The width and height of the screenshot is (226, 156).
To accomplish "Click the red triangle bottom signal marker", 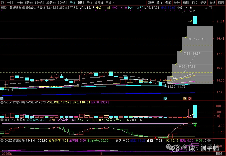I will point(156,138).
